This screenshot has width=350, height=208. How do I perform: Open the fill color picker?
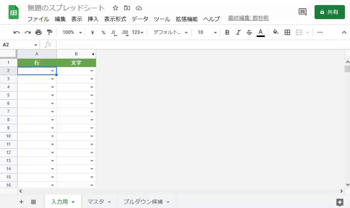[276, 32]
